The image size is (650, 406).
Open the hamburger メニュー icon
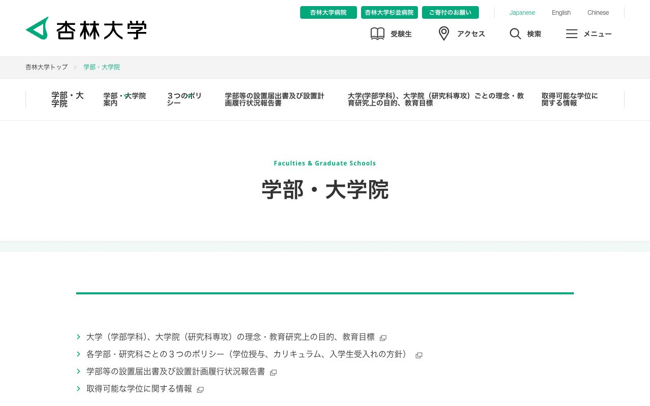[x=572, y=34]
